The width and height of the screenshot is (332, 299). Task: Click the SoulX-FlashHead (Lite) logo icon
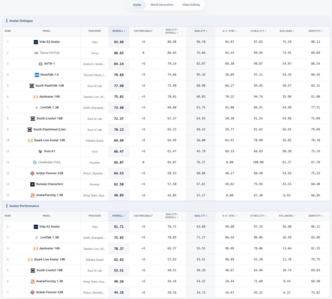click(x=30, y=130)
